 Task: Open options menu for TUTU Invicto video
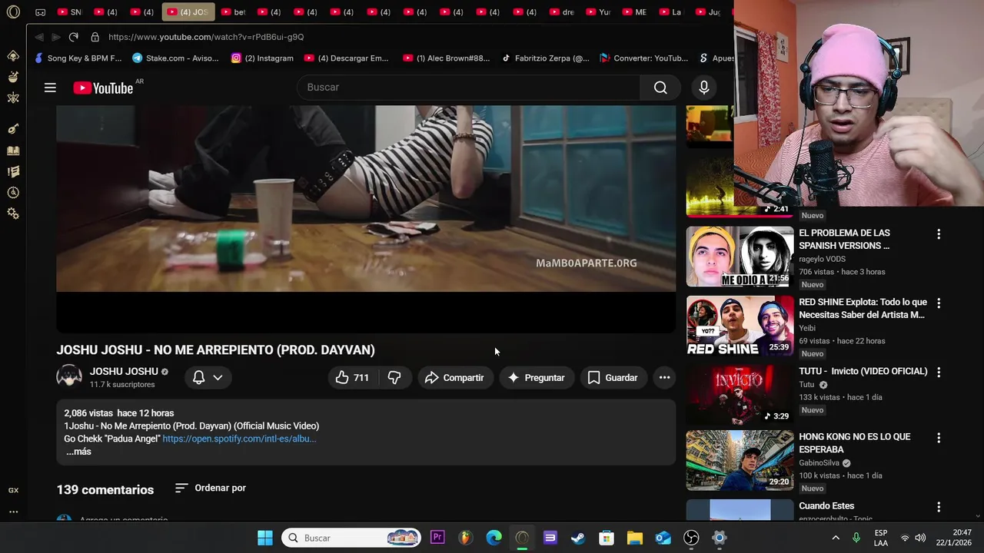(x=938, y=373)
